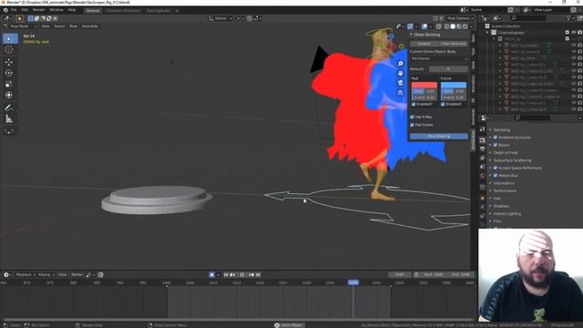Select the Measure tool
The width and height of the screenshot is (583, 328).
click(9, 119)
